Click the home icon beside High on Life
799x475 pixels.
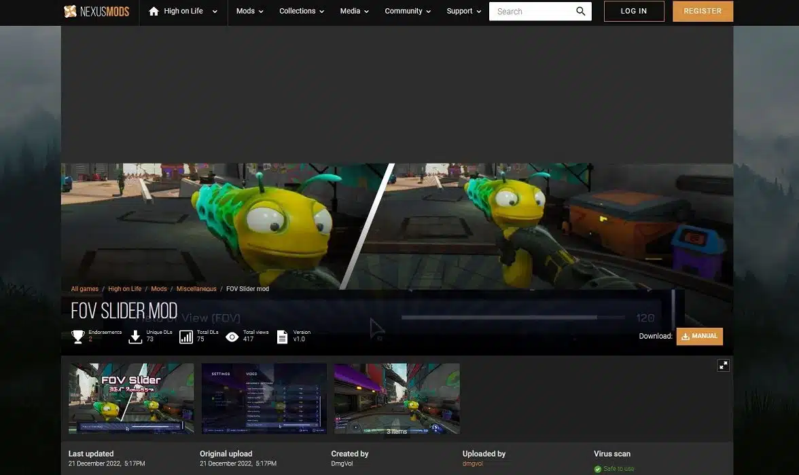click(154, 12)
